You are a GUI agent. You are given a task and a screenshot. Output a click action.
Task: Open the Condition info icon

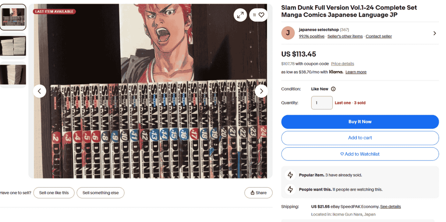pyautogui.click(x=333, y=89)
